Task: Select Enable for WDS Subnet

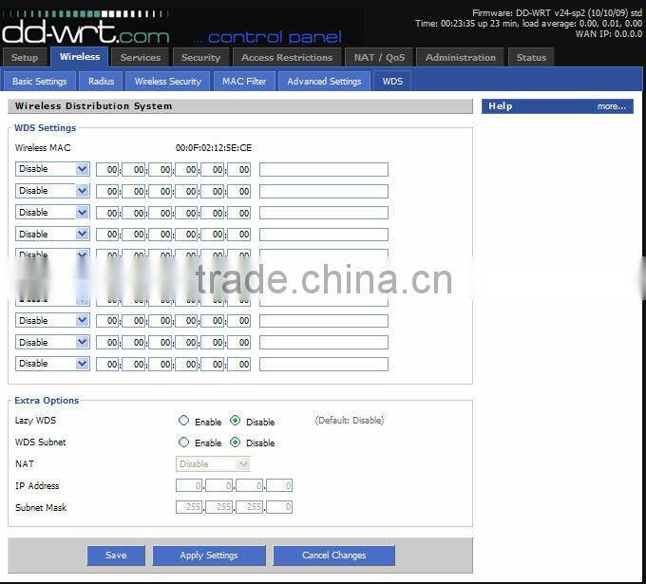Action: 183,443
